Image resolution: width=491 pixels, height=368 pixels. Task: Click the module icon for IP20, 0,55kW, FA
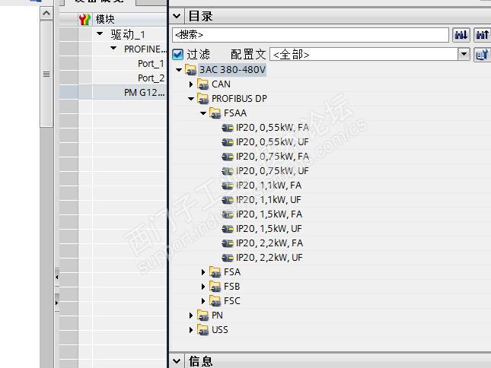pos(228,128)
